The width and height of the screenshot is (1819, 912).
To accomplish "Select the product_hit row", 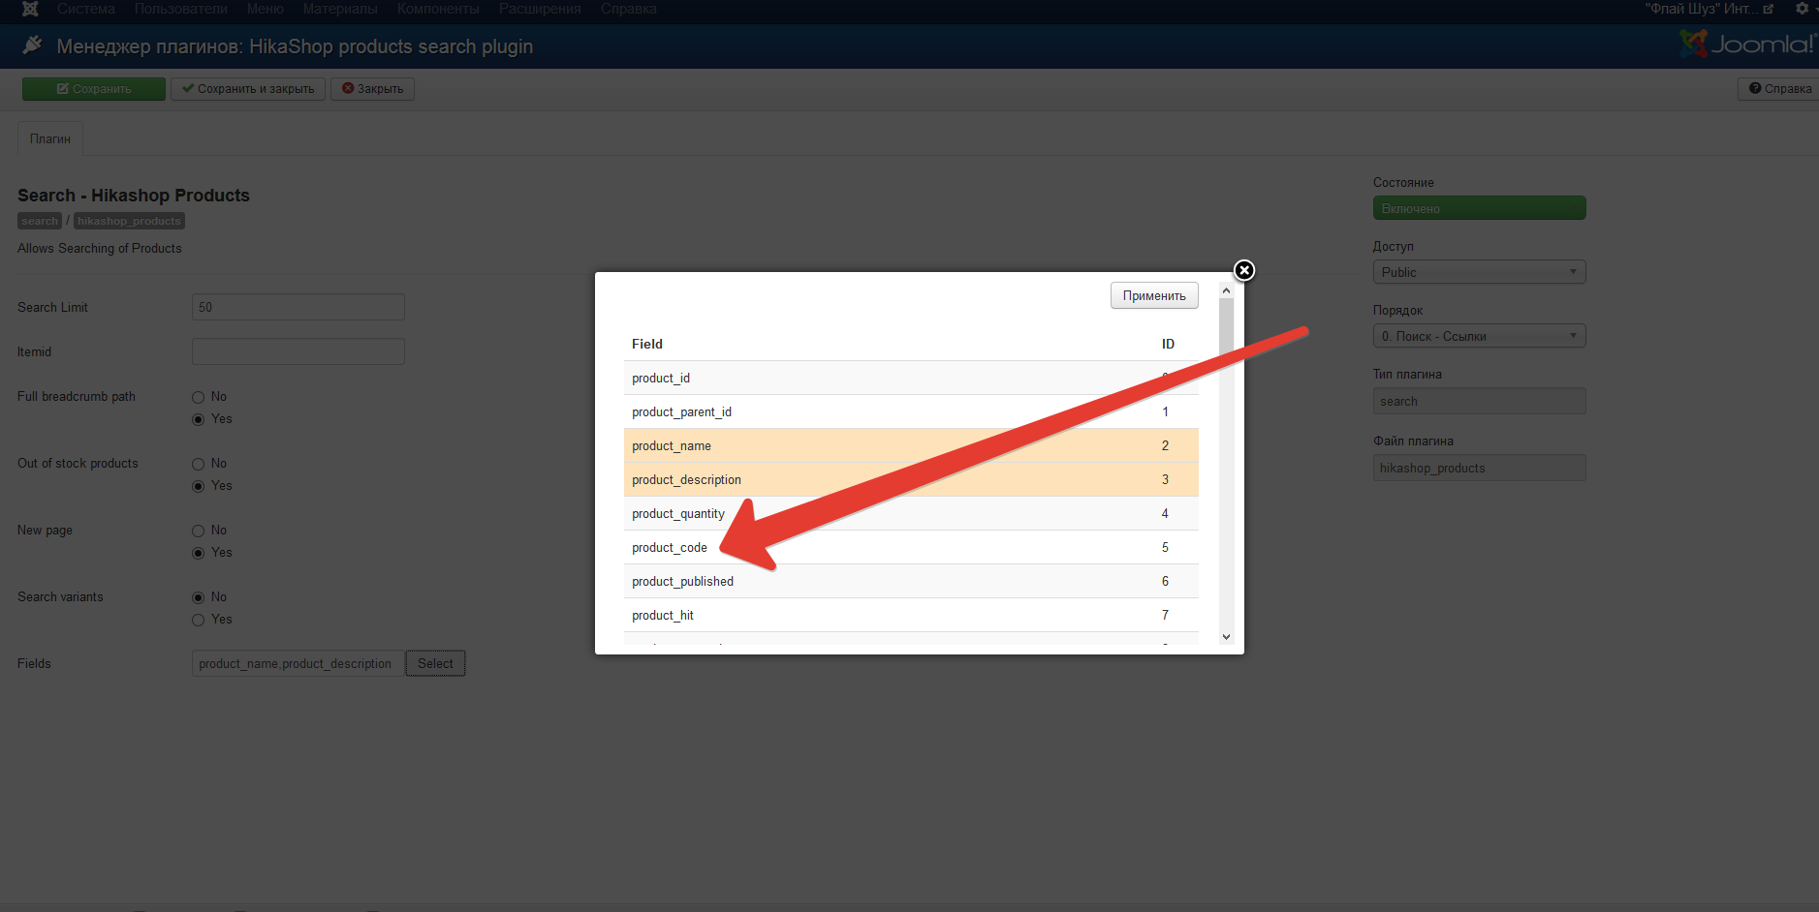I will point(911,615).
